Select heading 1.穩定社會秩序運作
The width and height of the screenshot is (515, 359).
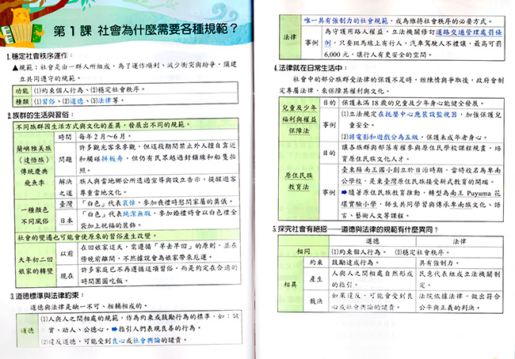click(x=40, y=55)
